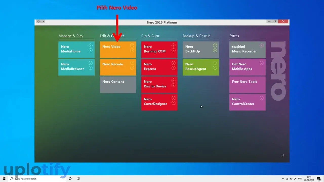Launch Nero BackItUp
This screenshot has height=182, width=324.
(201, 50)
